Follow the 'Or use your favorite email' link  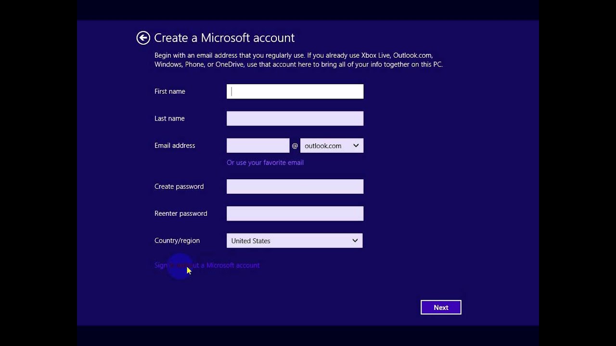tap(265, 162)
